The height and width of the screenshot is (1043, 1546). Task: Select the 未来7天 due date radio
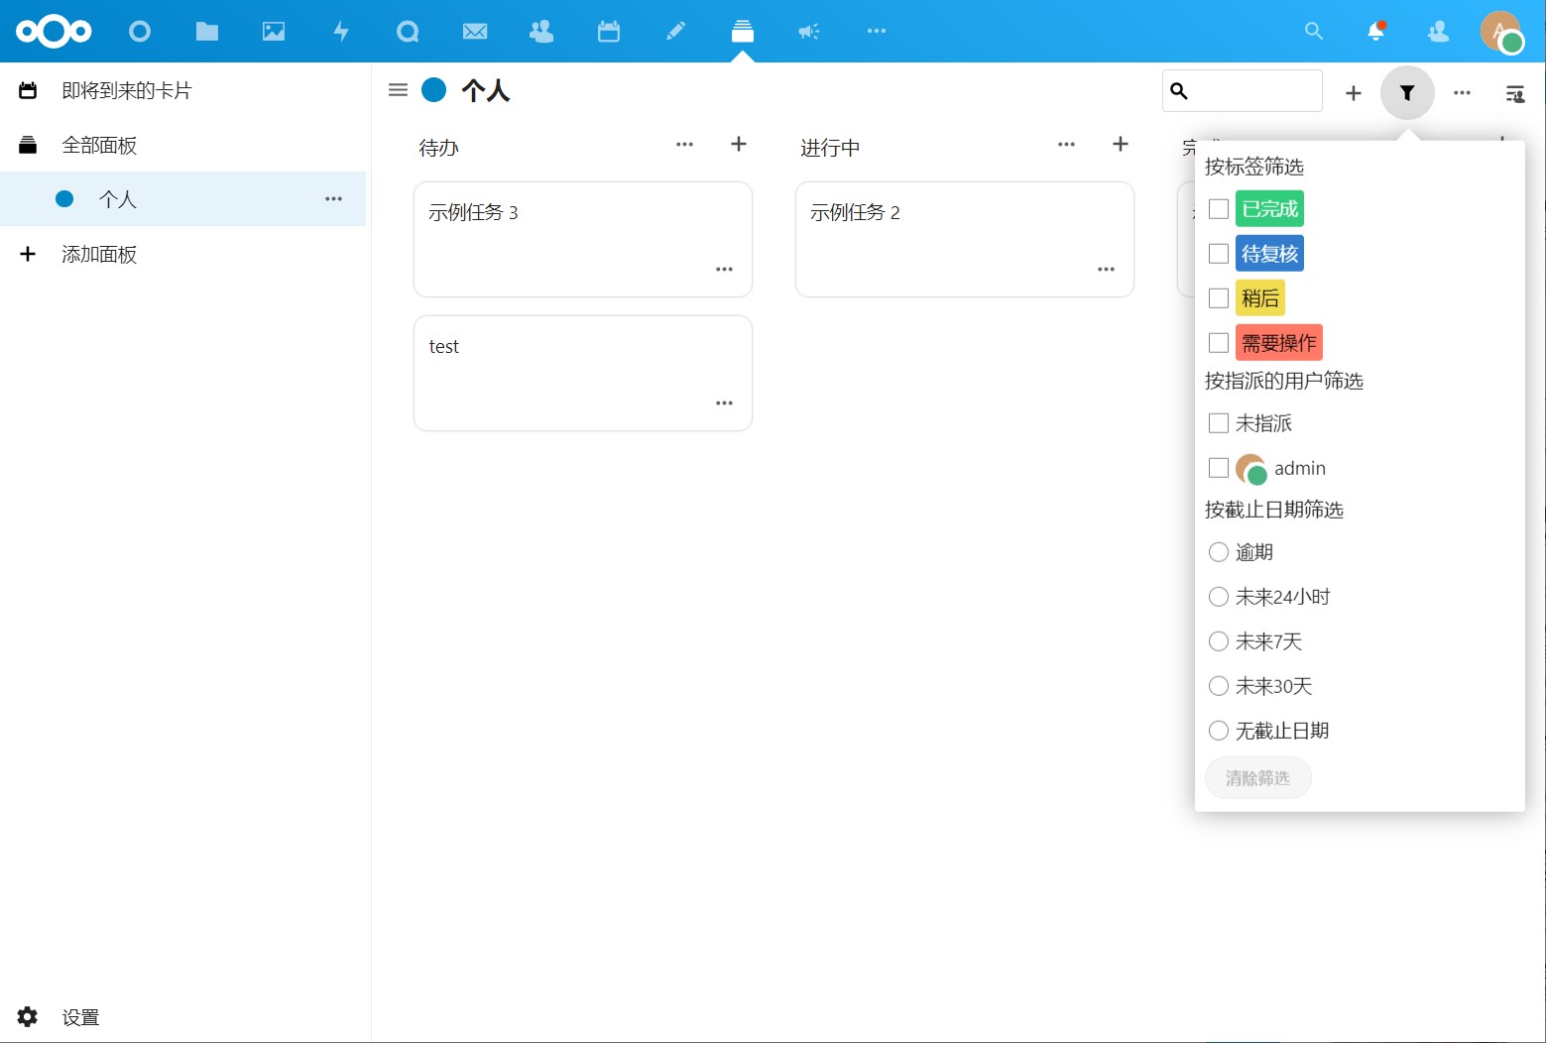pyautogui.click(x=1219, y=641)
